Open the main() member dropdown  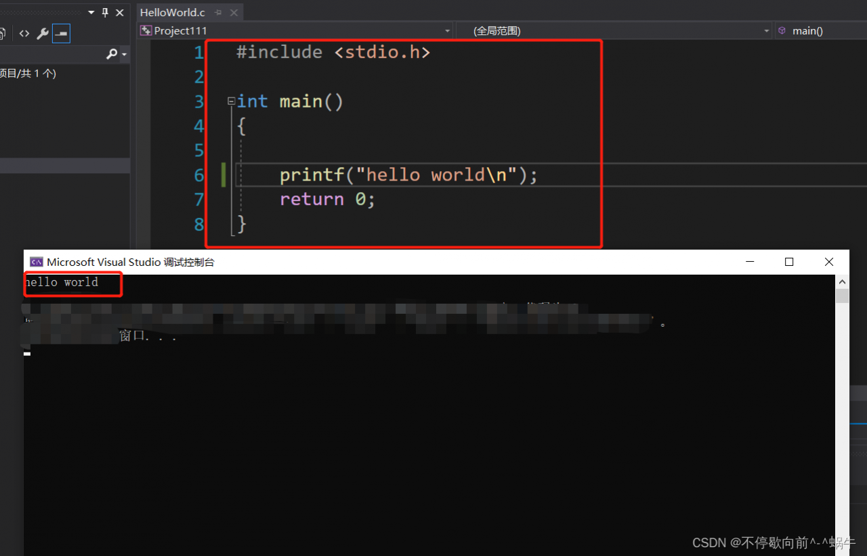pos(821,30)
